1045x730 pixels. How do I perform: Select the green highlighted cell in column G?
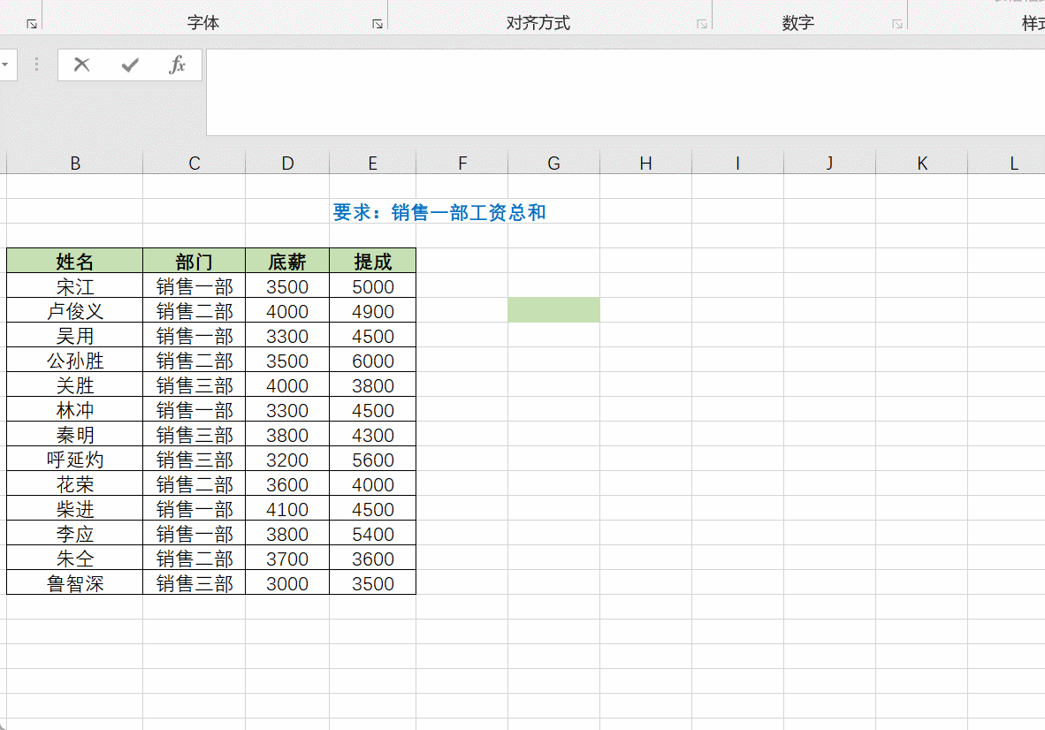pyautogui.click(x=553, y=309)
